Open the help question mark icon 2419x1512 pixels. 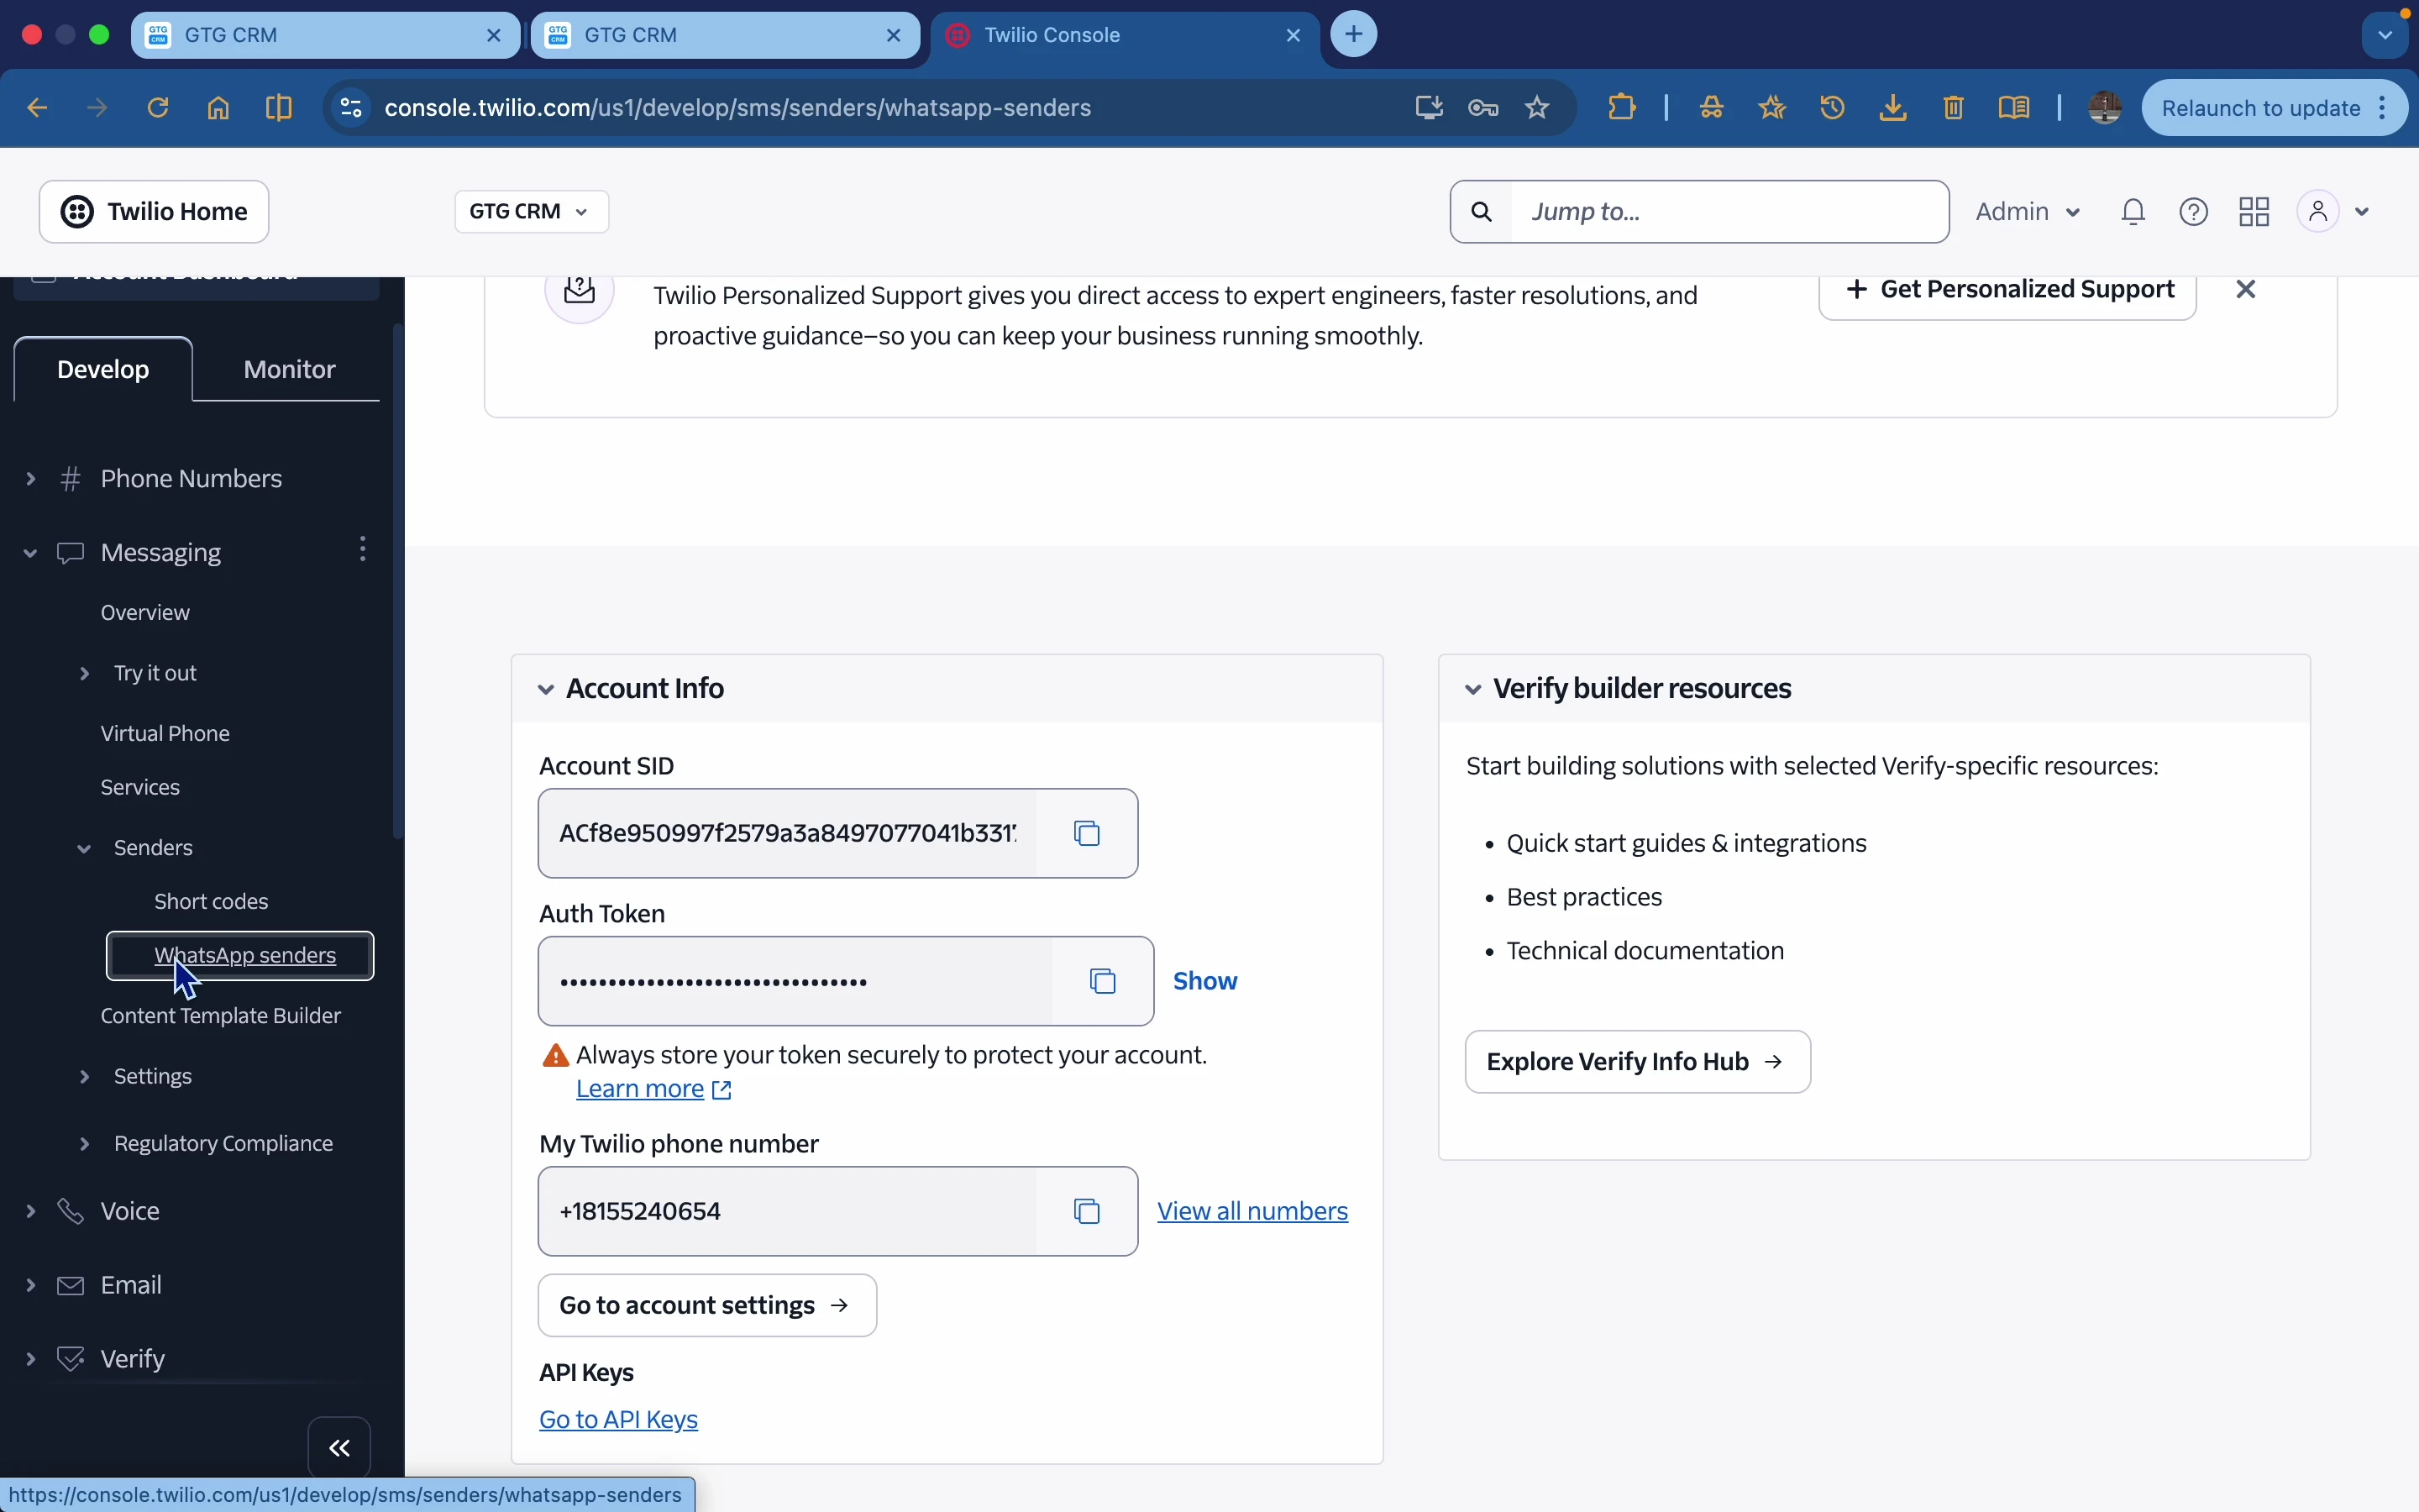[2195, 212]
